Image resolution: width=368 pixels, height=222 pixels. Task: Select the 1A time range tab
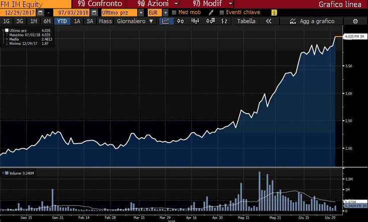(77, 21)
